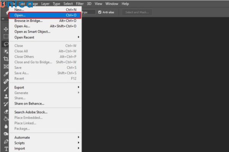229x152 pixels.
Task: Select the Object Selection tool
Action: point(6,51)
